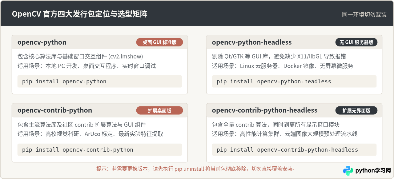Click the 'pip install opencv-contrib-python' code block
This screenshot has height=179, width=394.
pyautogui.click(x=100, y=150)
